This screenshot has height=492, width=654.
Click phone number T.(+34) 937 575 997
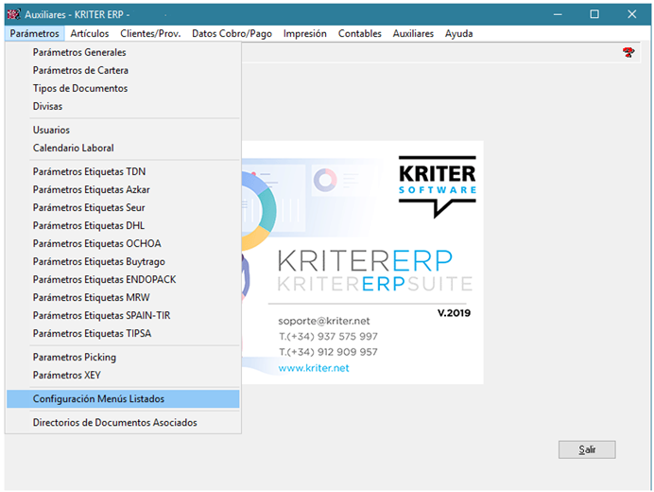(328, 336)
